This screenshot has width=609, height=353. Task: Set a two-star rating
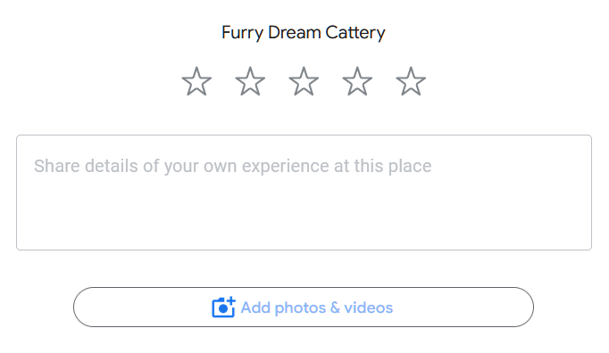[250, 81]
